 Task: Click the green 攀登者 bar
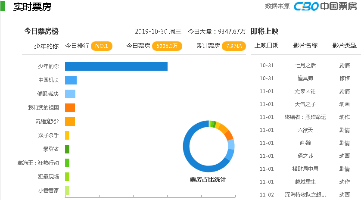pyautogui.click(x=67, y=149)
